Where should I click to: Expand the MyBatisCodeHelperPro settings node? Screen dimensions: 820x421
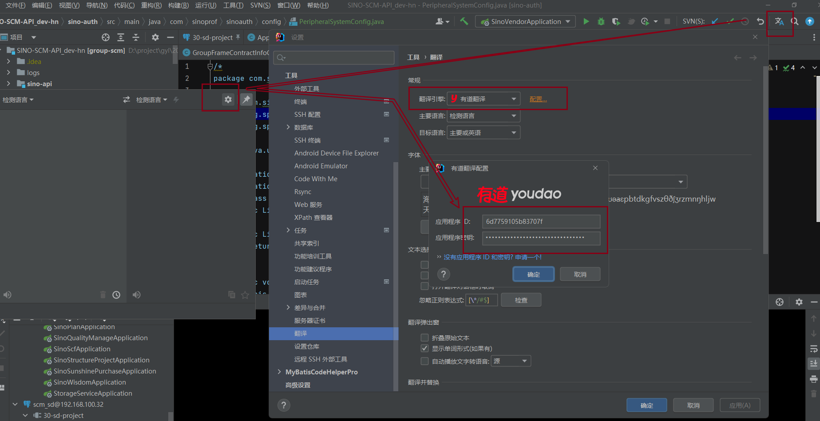[x=279, y=372]
